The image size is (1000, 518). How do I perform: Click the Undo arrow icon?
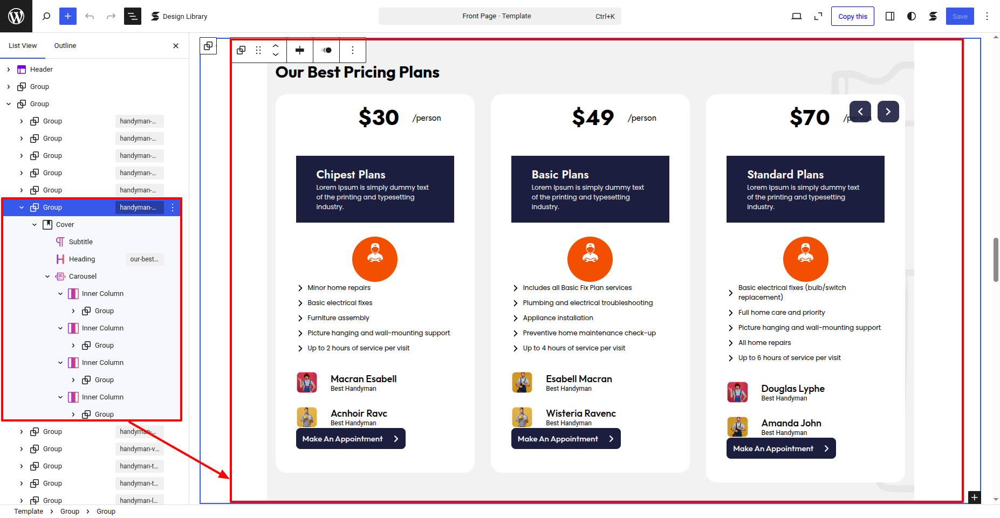pyautogui.click(x=90, y=16)
